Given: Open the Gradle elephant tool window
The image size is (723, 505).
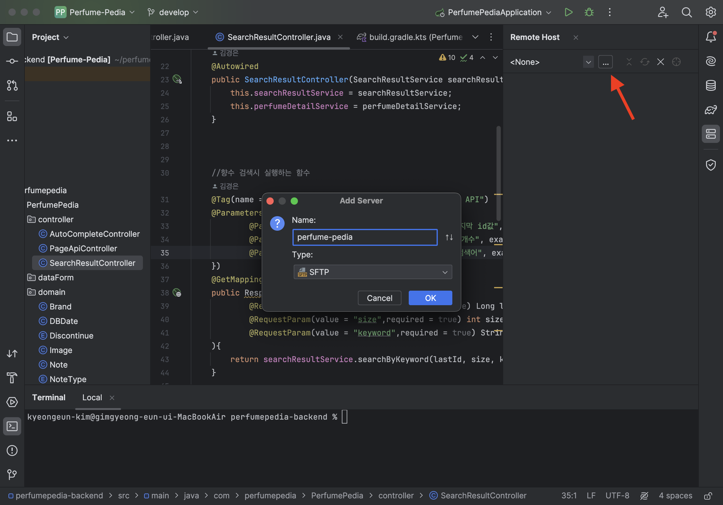Looking at the screenshot, I should pos(711,110).
